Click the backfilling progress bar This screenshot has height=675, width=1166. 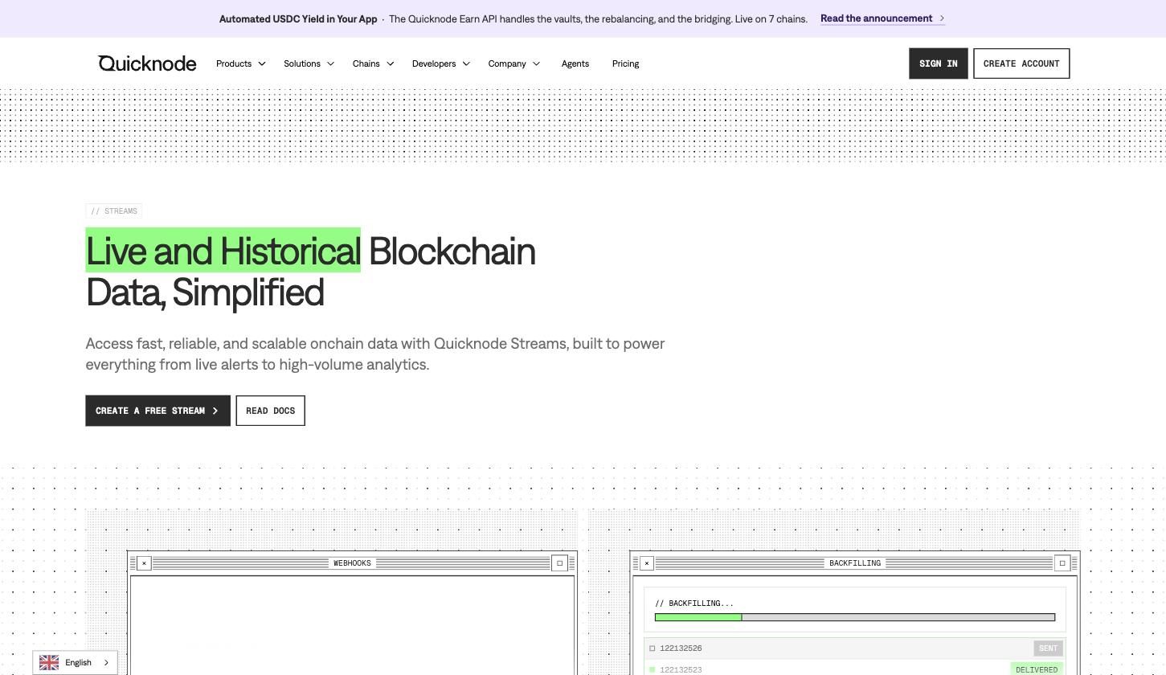tap(855, 617)
